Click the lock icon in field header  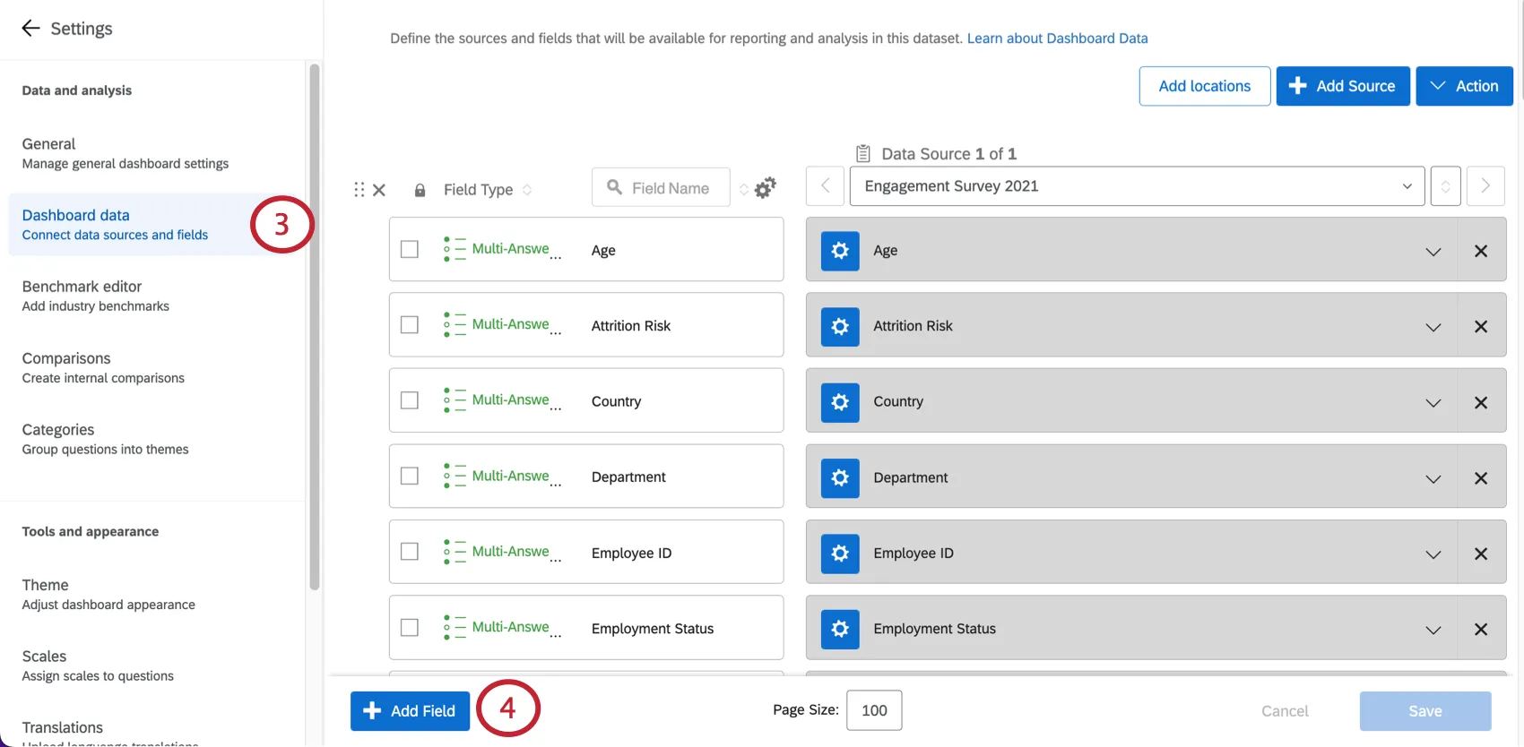click(420, 190)
